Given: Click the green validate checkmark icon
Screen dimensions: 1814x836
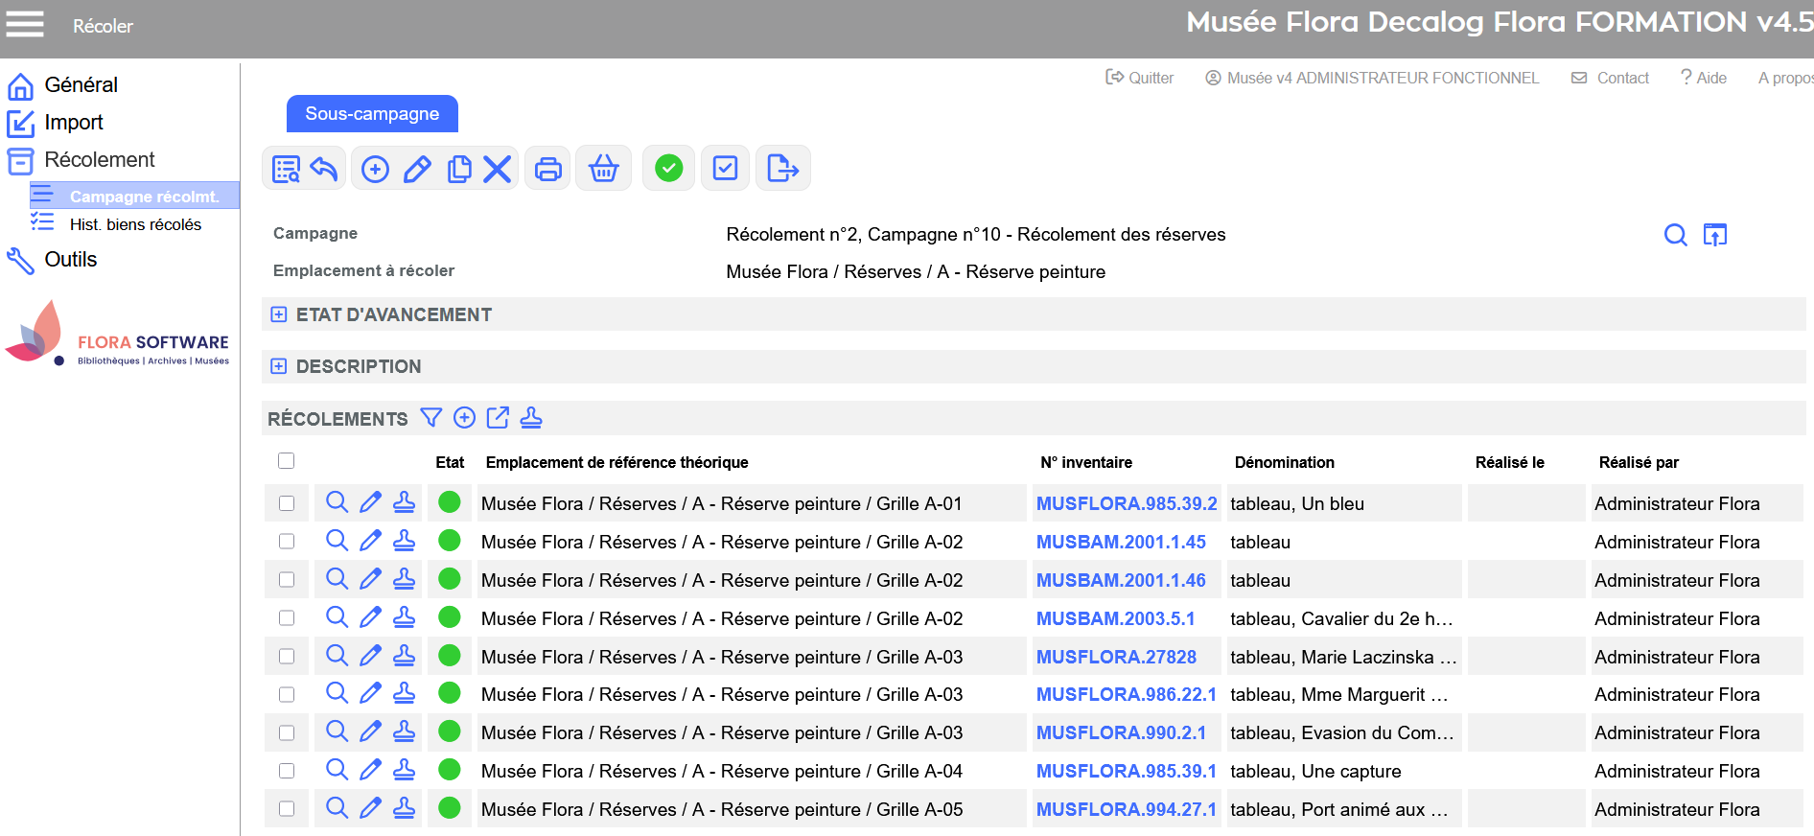Looking at the screenshot, I should click(668, 169).
